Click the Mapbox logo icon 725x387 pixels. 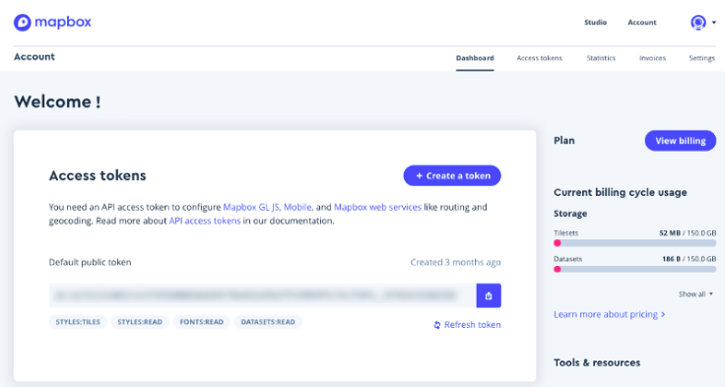click(23, 23)
